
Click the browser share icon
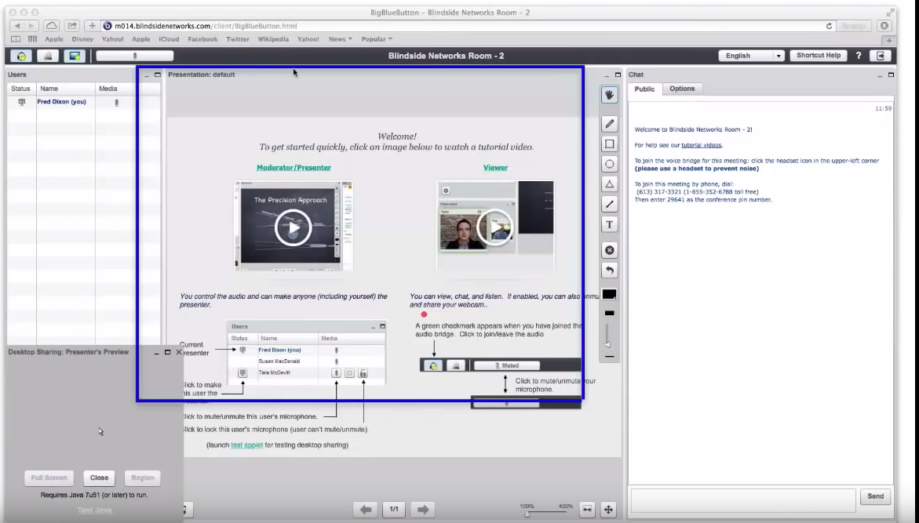coord(72,26)
